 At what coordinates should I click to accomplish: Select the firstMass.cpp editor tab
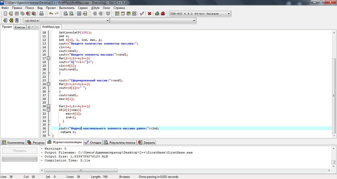coord(51,27)
